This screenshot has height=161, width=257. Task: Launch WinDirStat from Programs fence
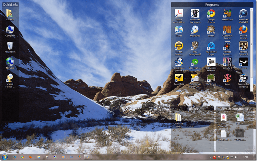[211, 78]
